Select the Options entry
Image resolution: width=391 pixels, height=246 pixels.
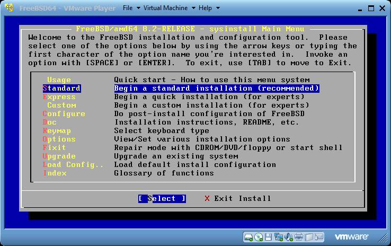click(x=59, y=139)
